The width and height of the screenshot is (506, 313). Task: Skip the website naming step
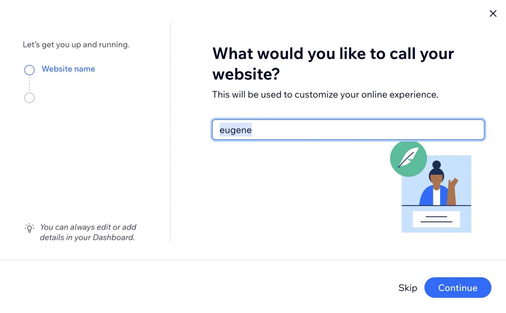click(408, 288)
